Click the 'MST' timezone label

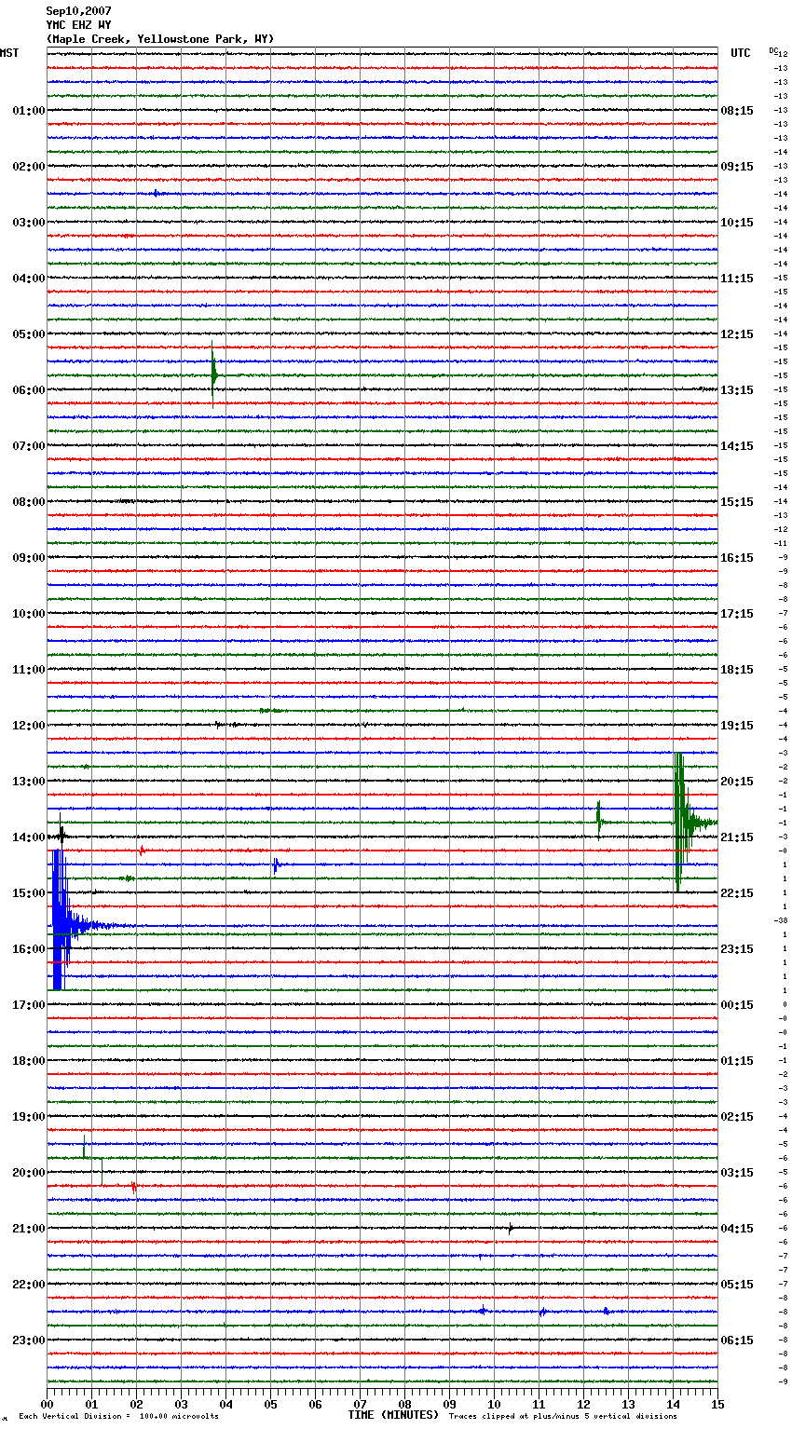click(x=9, y=53)
